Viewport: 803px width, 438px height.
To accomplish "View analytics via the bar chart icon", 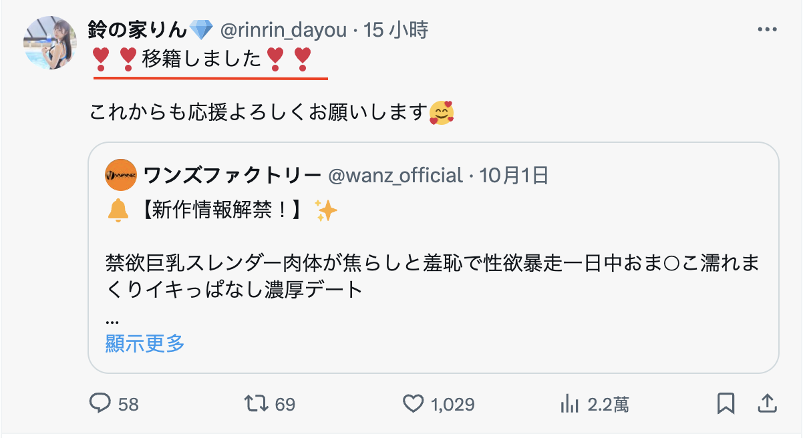I will (x=569, y=403).
